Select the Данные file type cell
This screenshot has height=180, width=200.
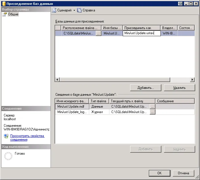click(x=99, y=107)
